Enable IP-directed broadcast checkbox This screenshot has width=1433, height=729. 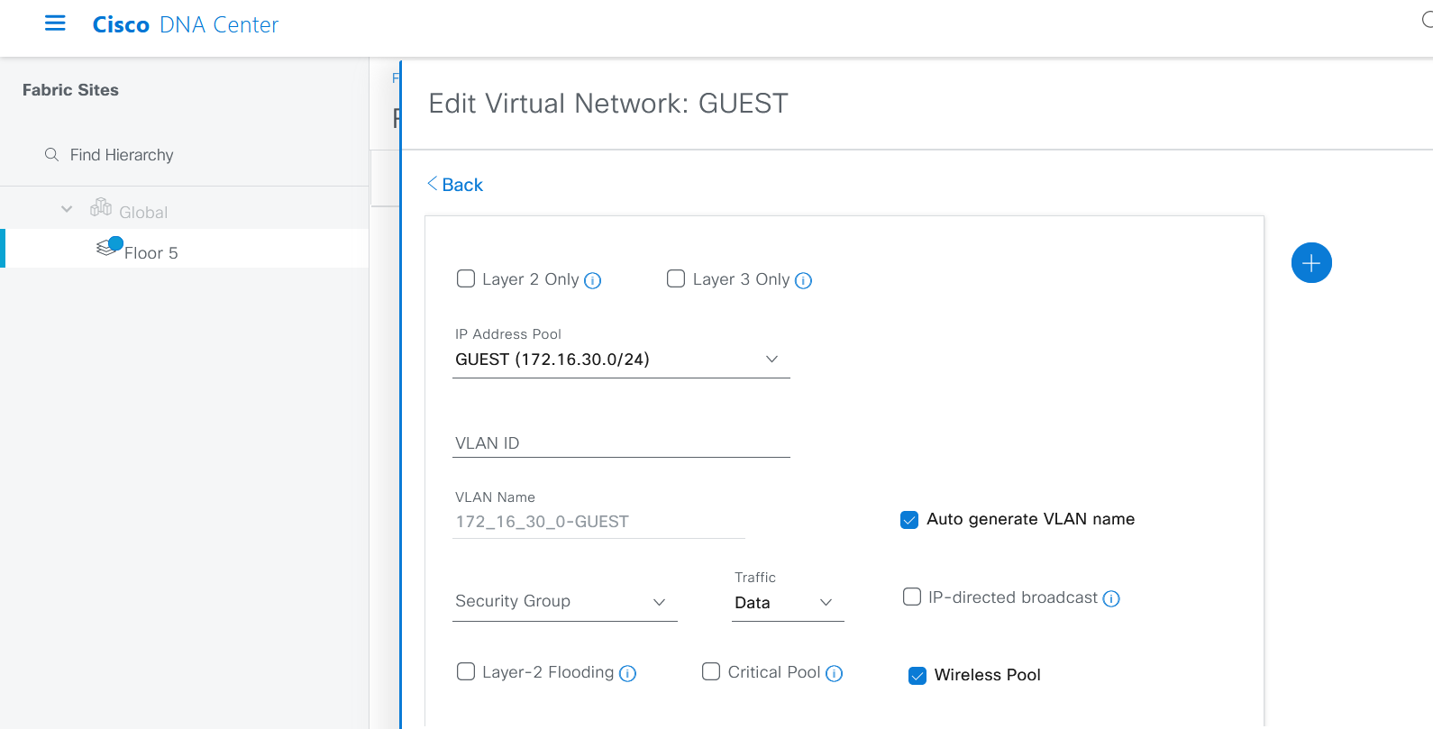[x=912, y=597]
